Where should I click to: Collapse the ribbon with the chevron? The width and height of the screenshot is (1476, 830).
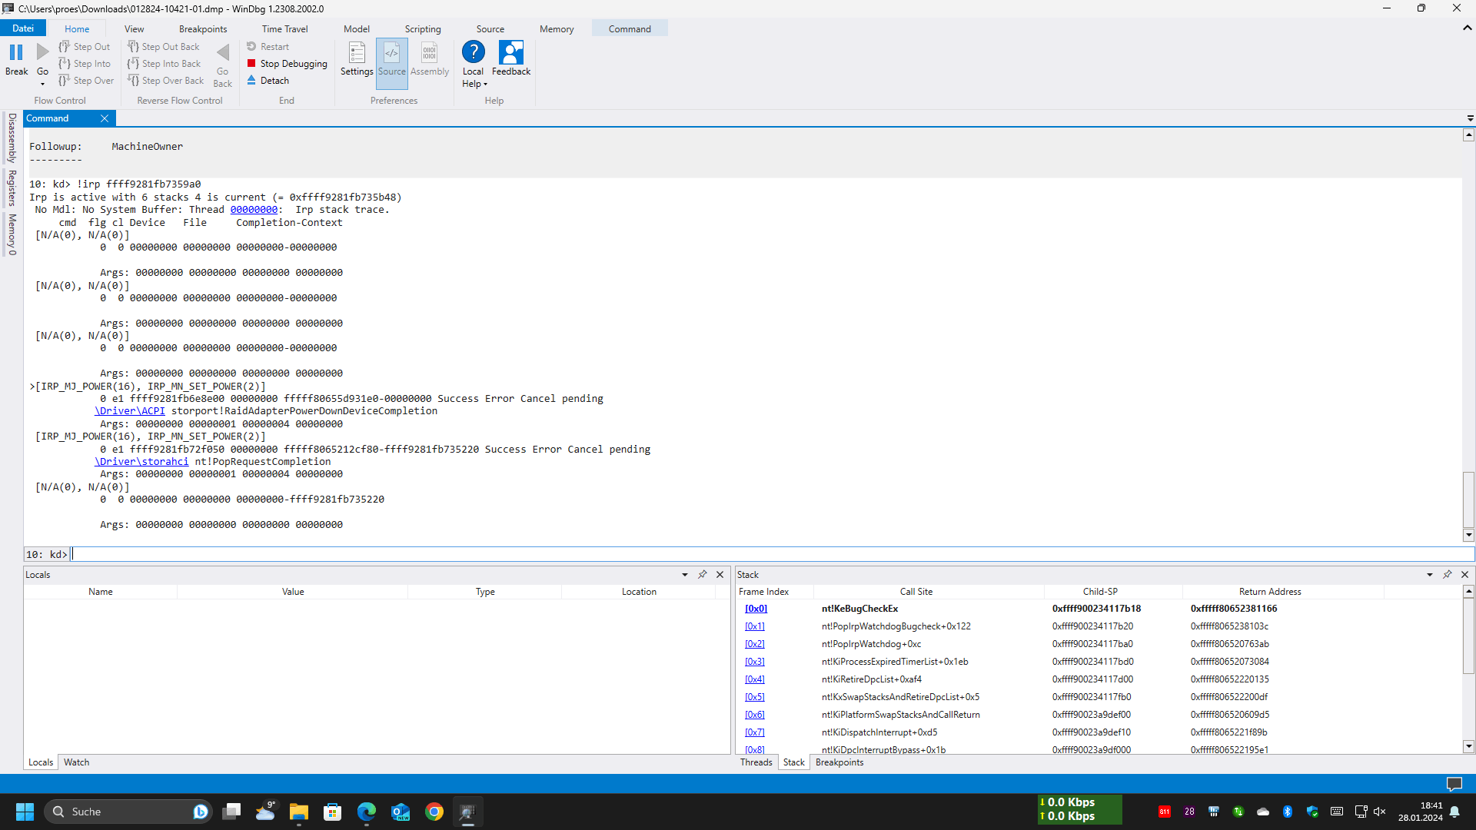pos(1467,28)
